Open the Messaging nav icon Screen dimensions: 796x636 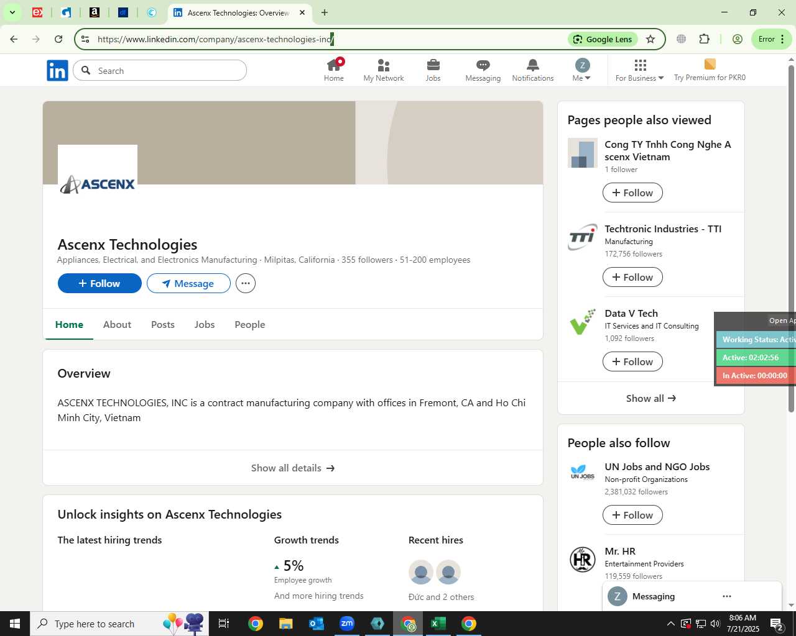[x=483, y=70]
